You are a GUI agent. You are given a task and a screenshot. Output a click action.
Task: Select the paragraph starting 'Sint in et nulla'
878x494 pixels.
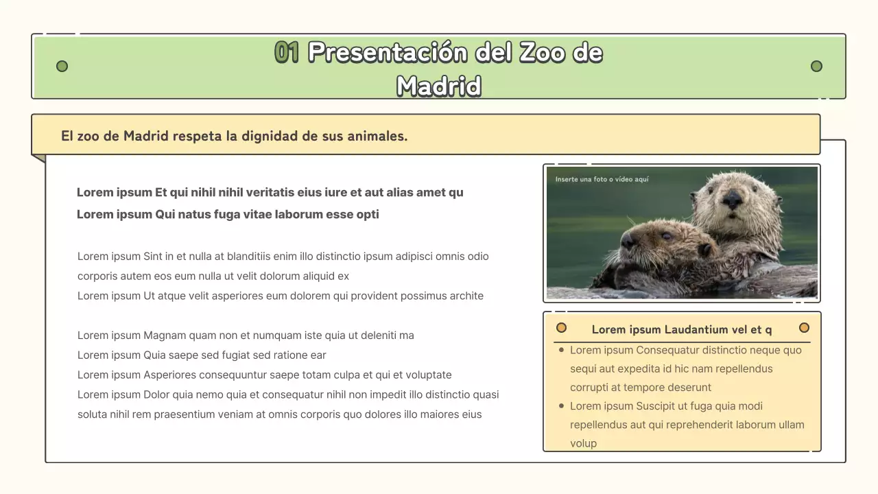coord(283,266)
